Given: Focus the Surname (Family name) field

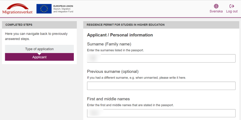Looking at the screenshot, I should point(161,58).
